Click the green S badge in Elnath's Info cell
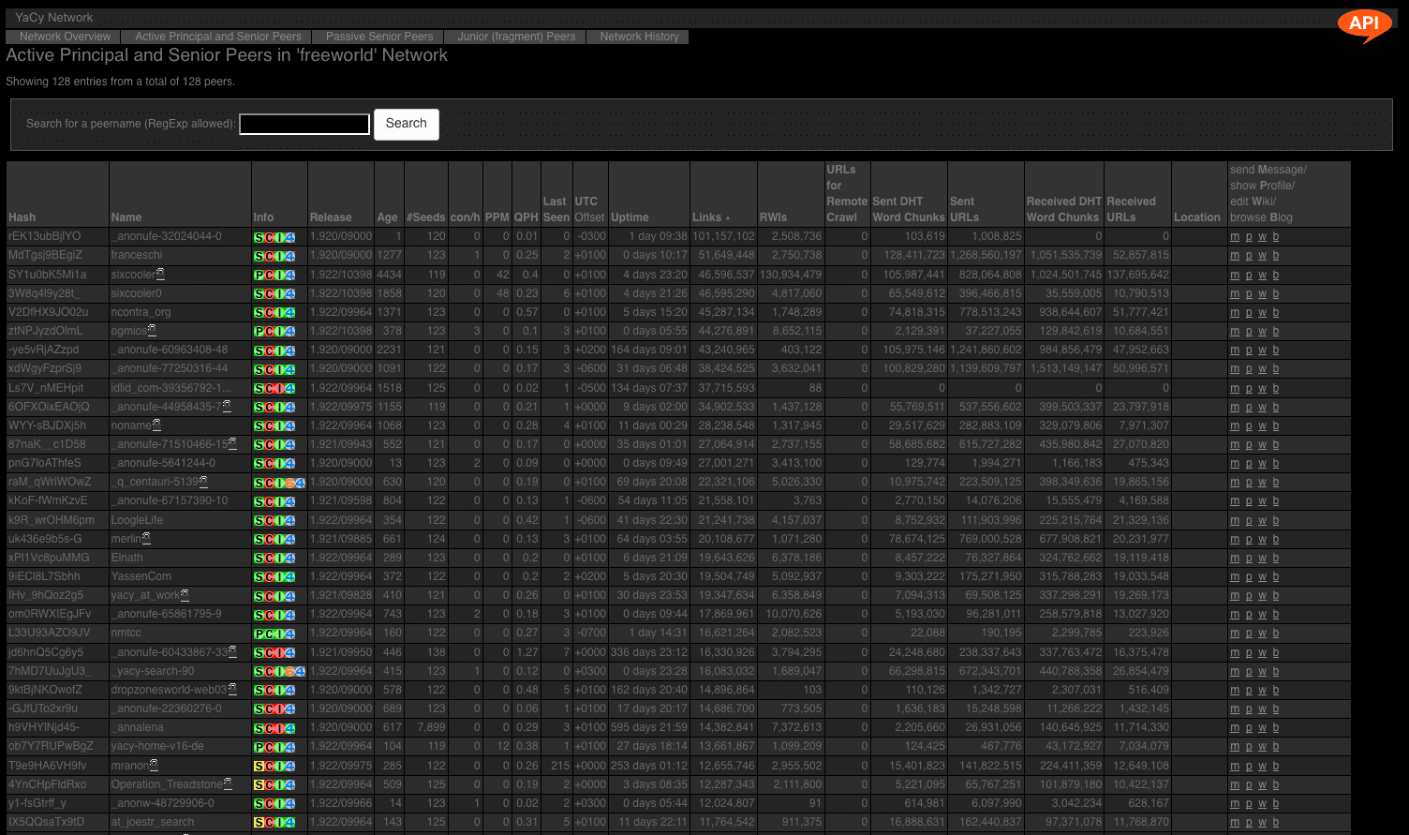Image resolution: width=1409 pixels, height=835 pixels. click(259, 559)
